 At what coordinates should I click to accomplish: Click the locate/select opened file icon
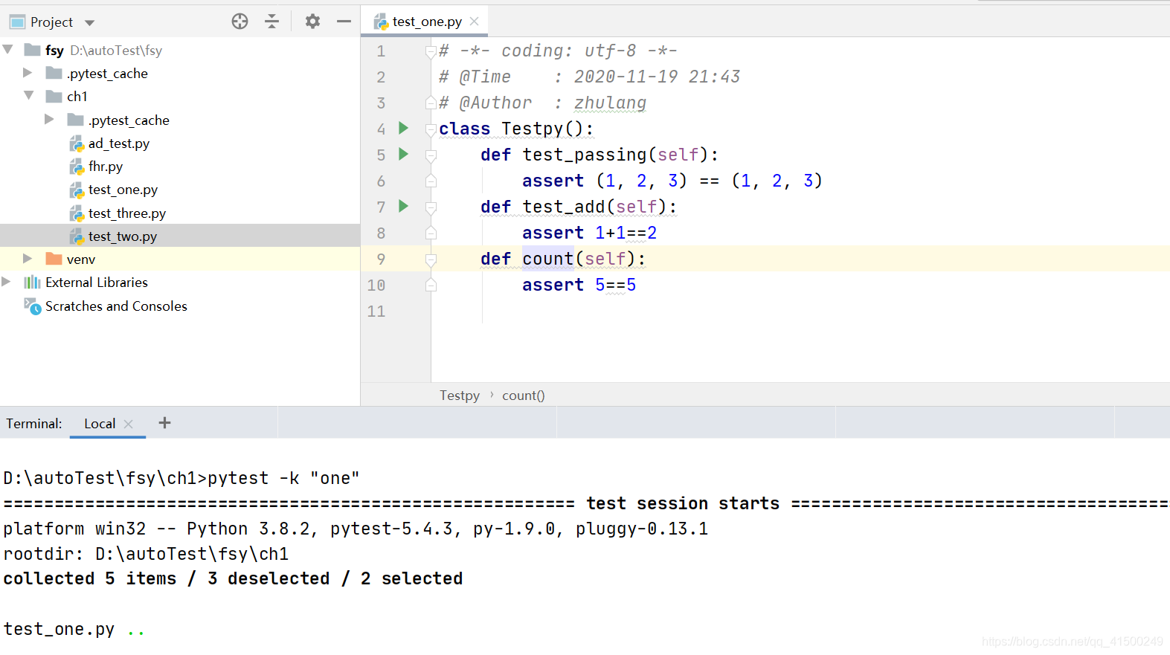click(240, 22)
